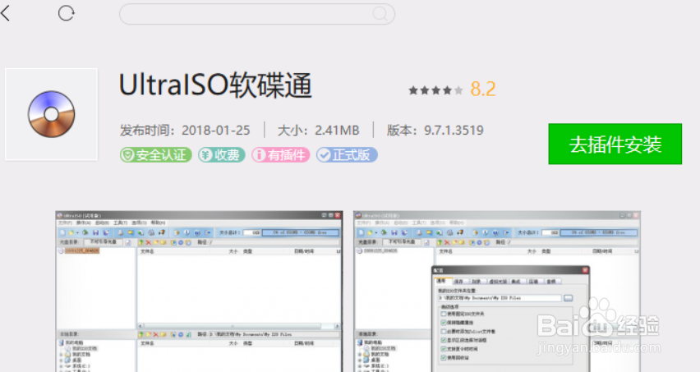Click the UltraISO disc application icon
The height and width of the screenshot is (372, 700).
click(51, 114)
